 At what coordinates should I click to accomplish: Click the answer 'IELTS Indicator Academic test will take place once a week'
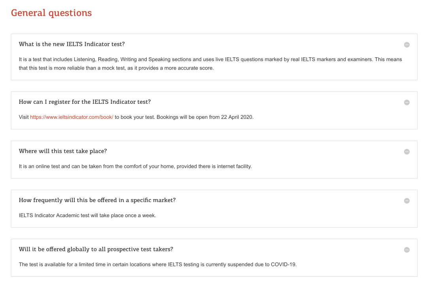pos(87,216)
